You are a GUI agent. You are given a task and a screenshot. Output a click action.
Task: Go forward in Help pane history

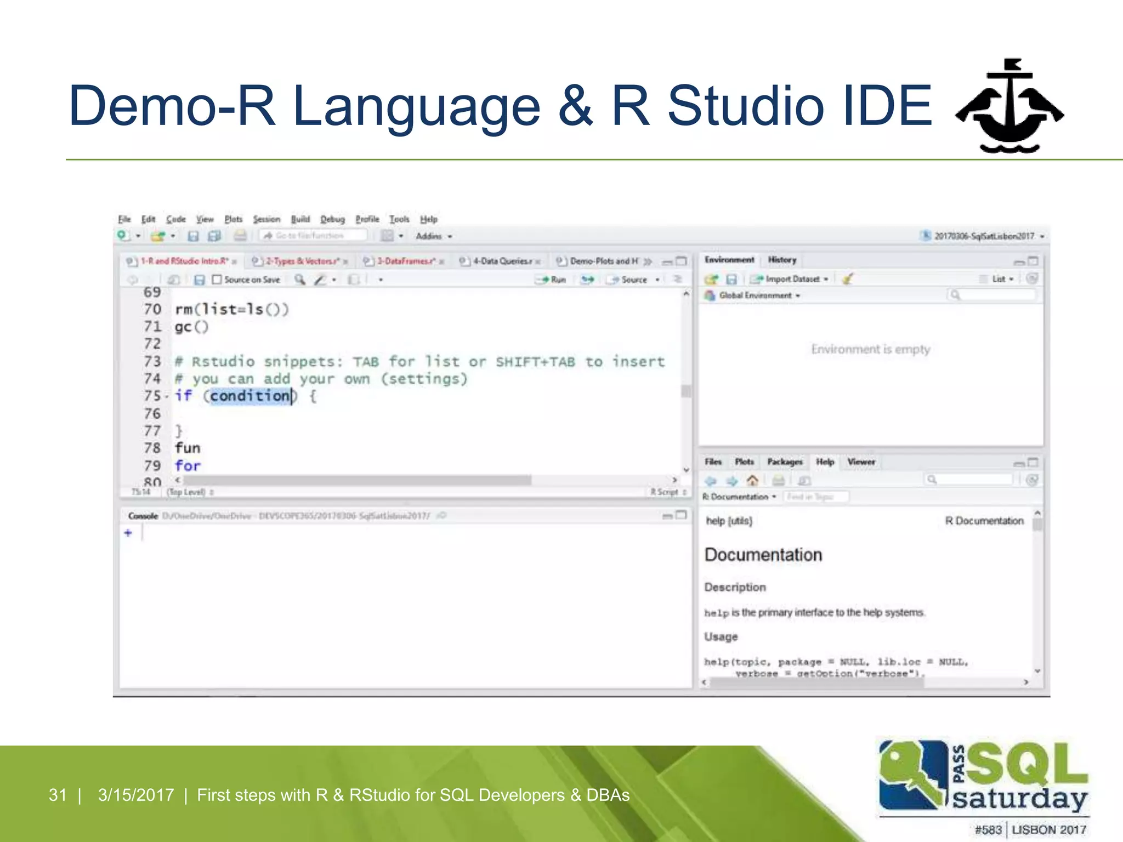click(x=732, y=481)
